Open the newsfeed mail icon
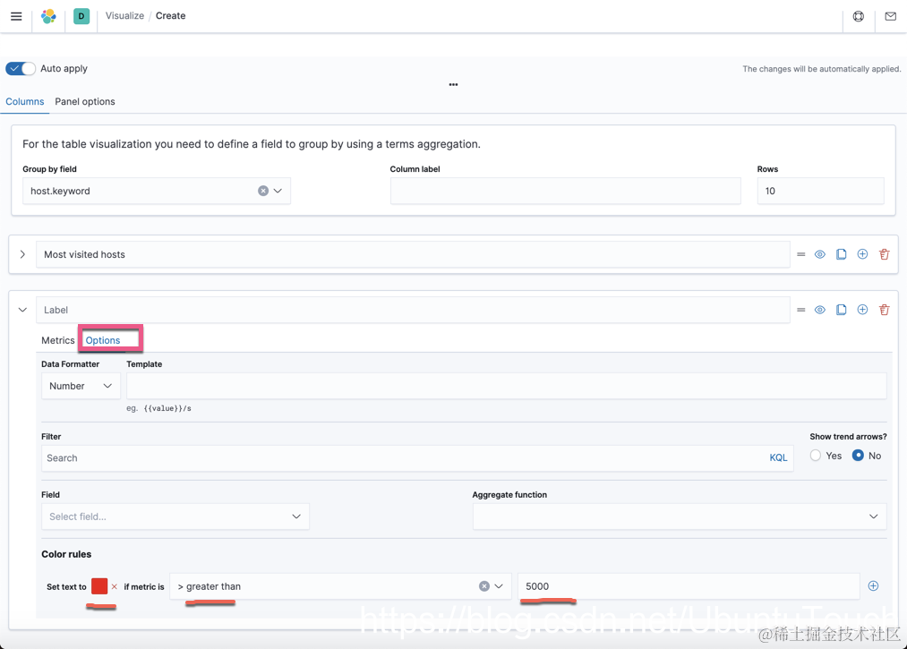Viewport: 907px width, 649px height. point(891,16)
